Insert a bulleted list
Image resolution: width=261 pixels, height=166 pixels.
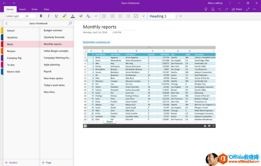104,16
